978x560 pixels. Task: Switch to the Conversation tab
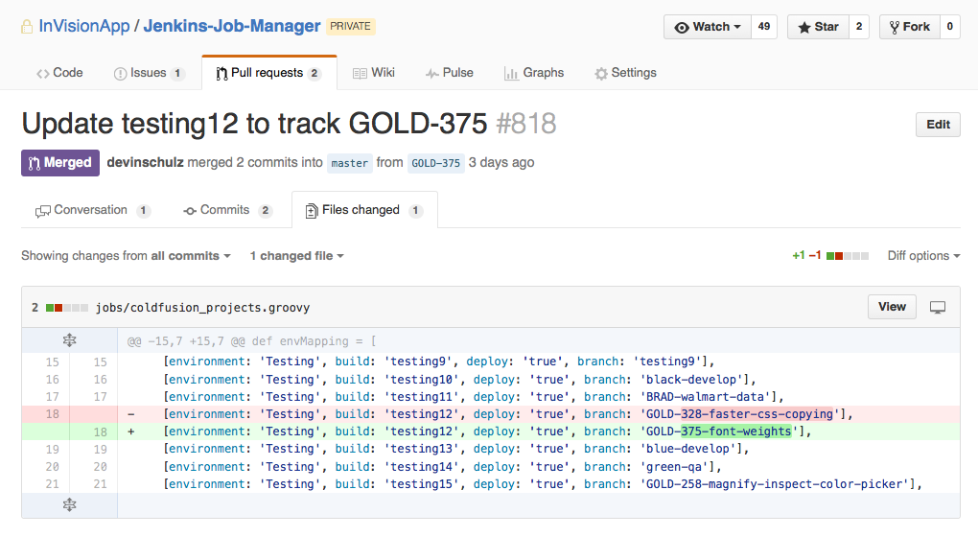coord(92,210)
